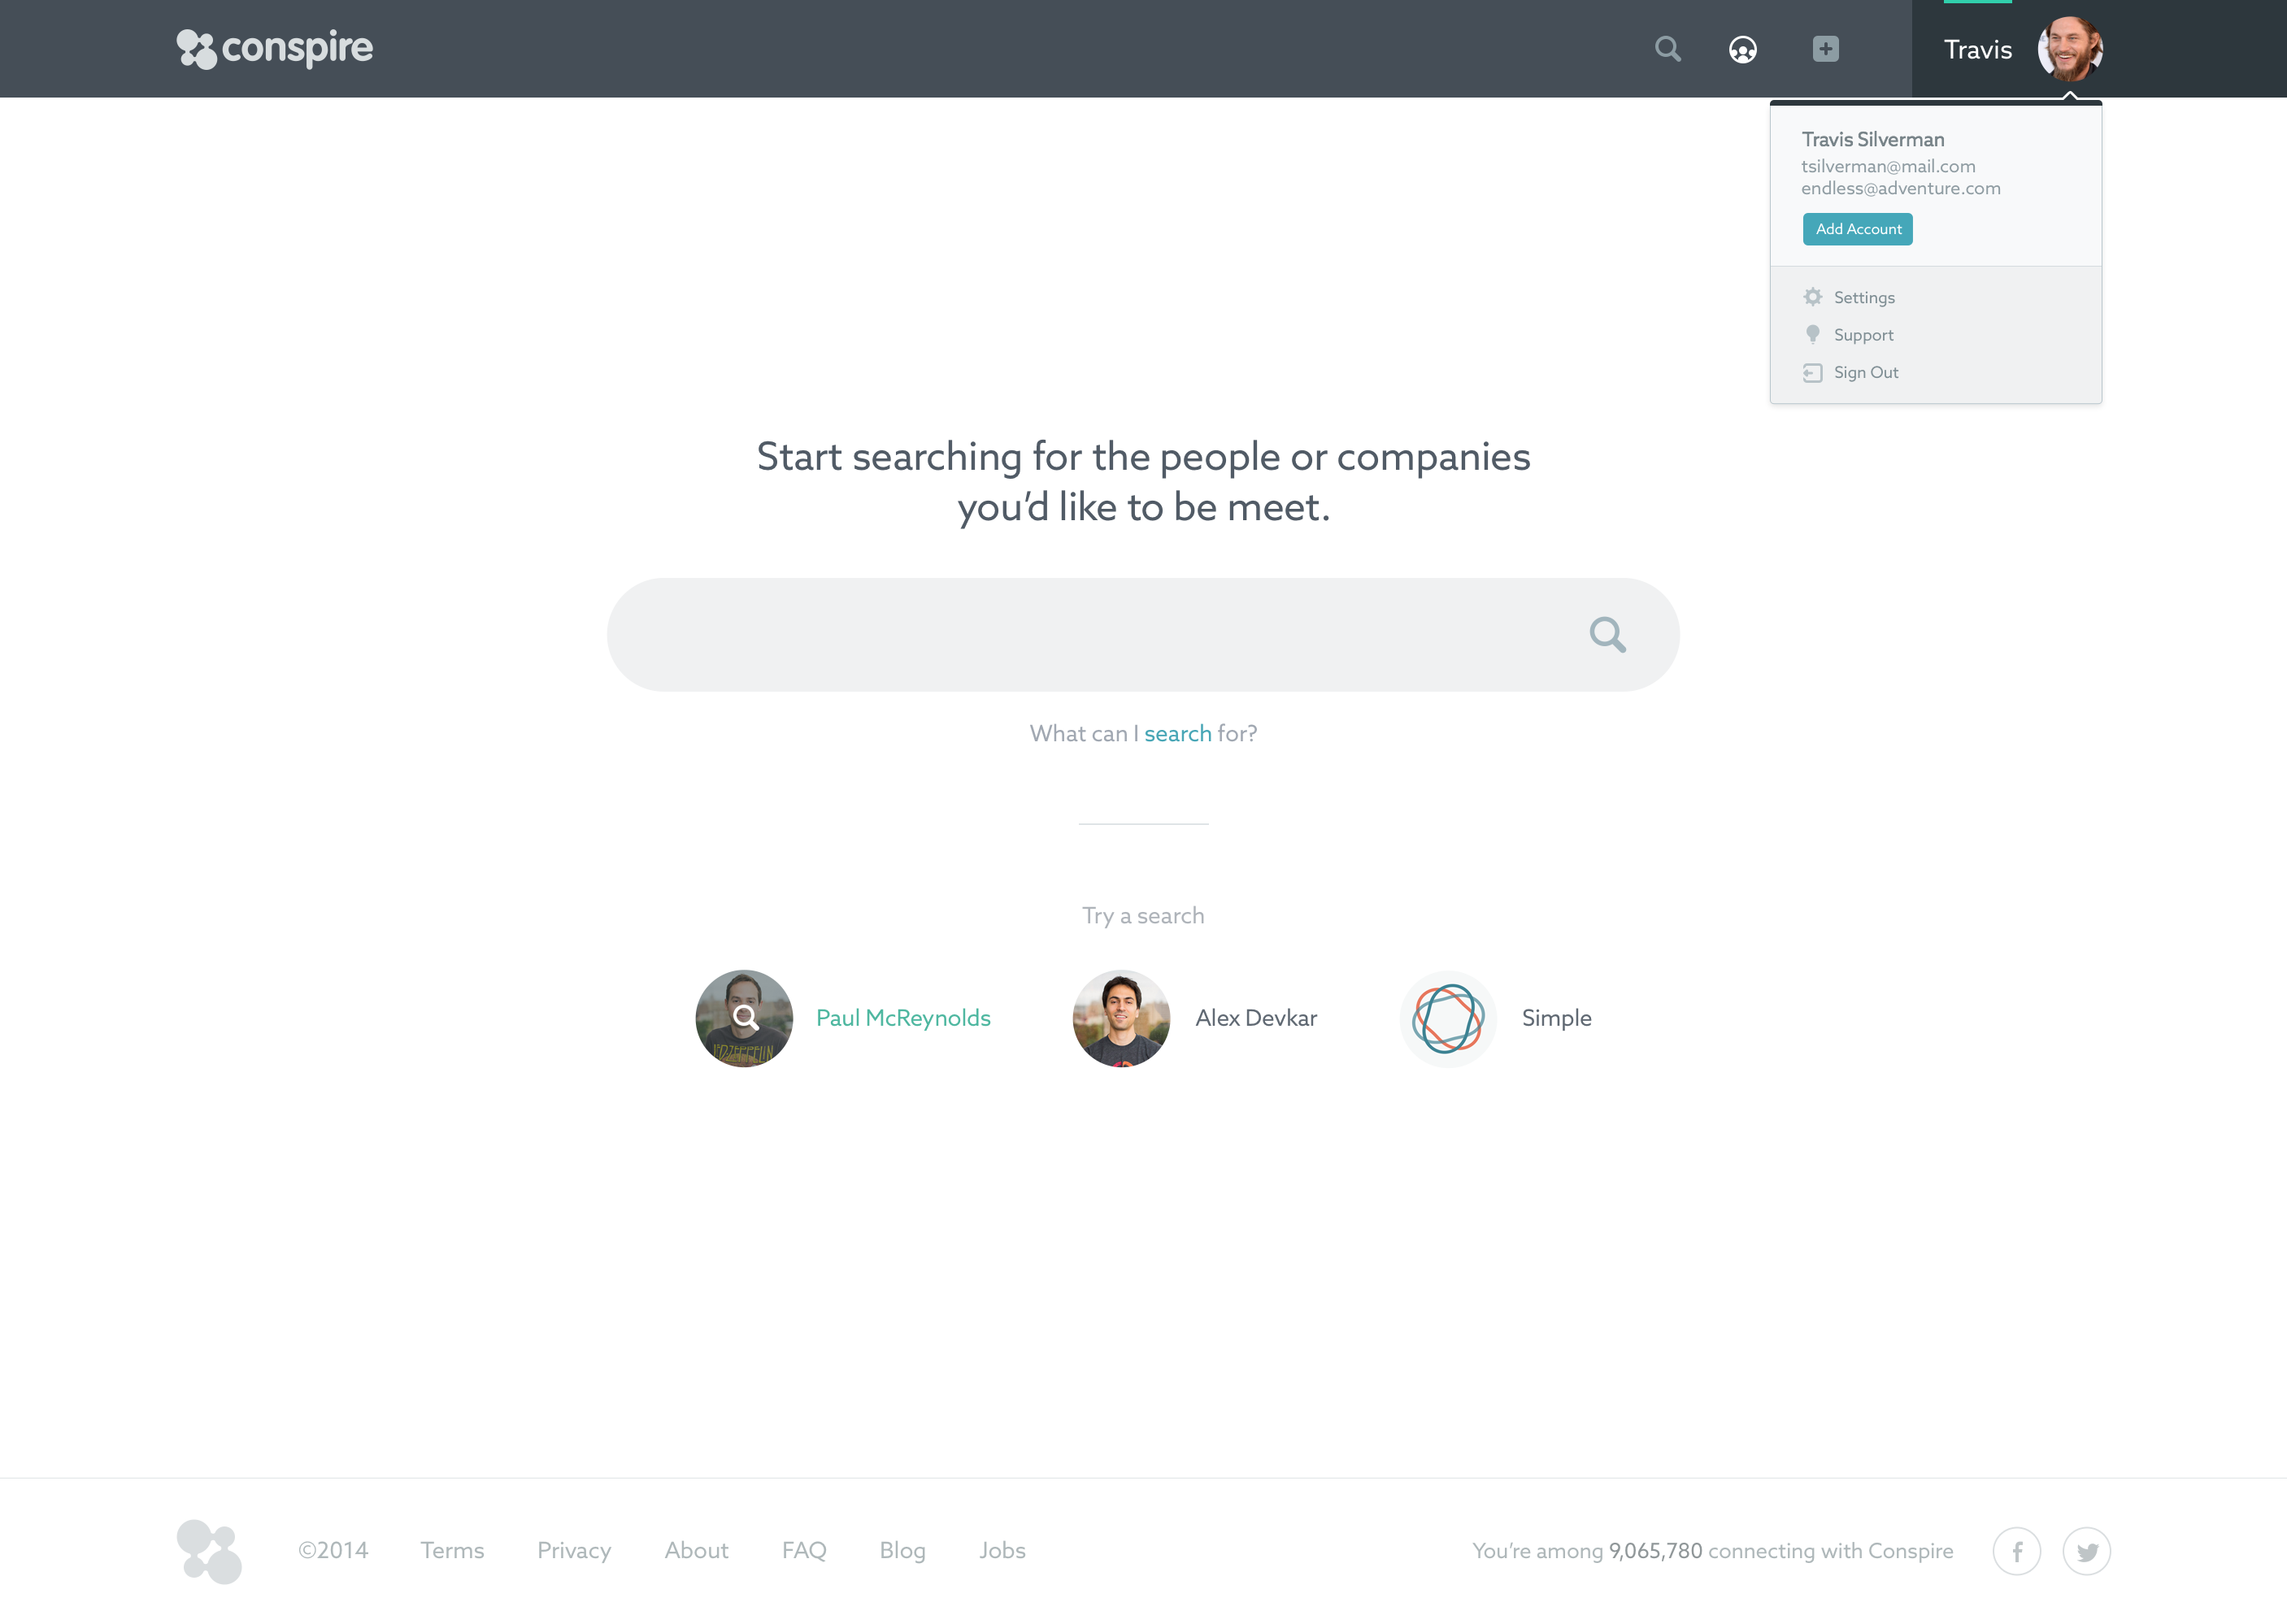Click the people network icon in header

(x=1742, y=49)
